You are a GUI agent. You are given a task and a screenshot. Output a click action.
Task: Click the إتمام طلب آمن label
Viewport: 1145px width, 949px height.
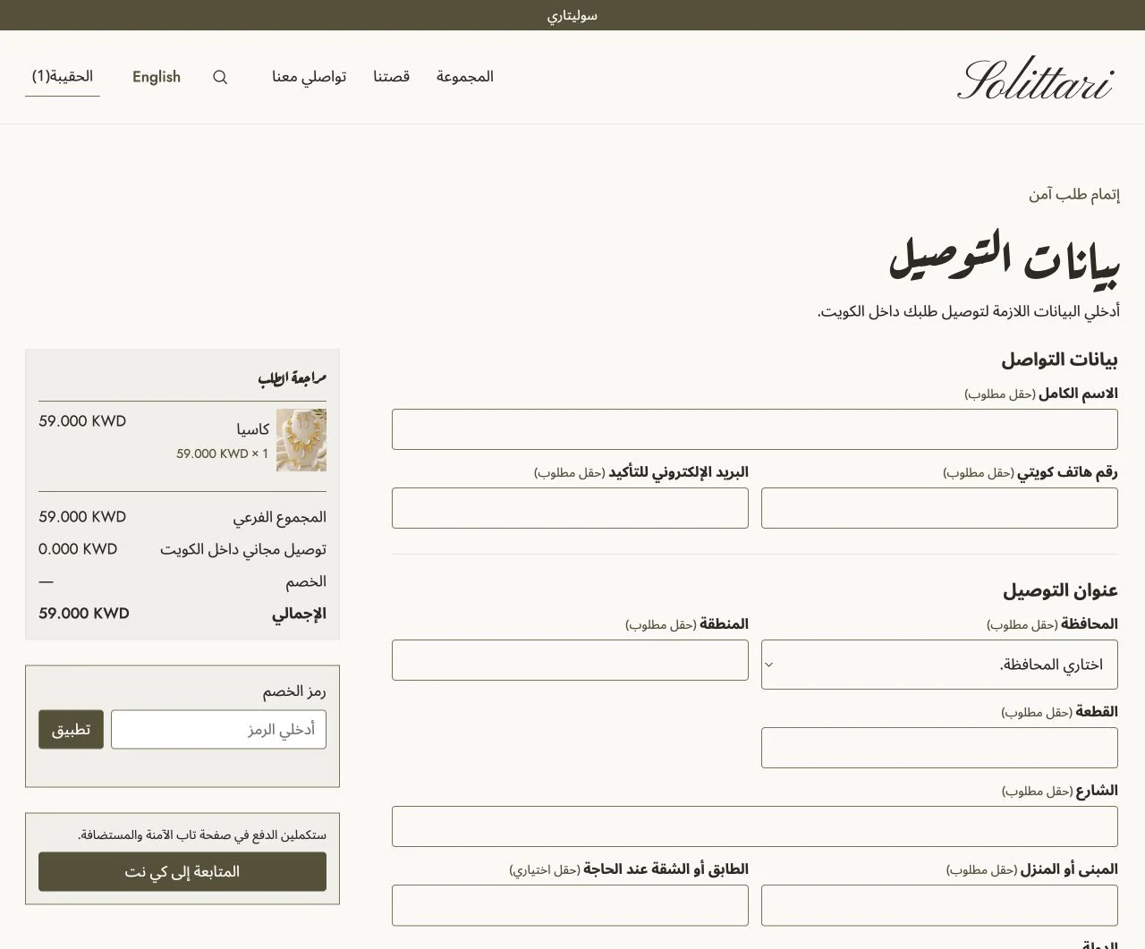[x=1074, y=194]
